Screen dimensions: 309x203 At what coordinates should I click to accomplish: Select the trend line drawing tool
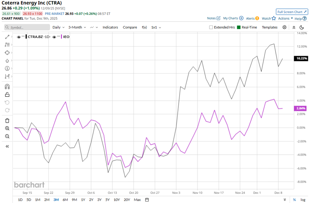pos(7,37)
